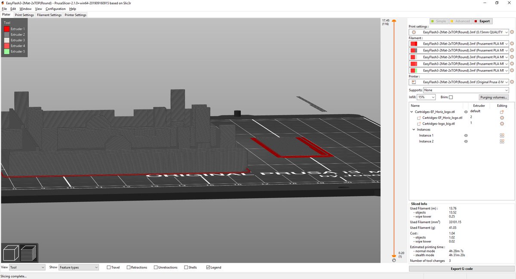Click editing icon for Cartridges-EF_Horiz_logo.stl parent object

(502, 112)
